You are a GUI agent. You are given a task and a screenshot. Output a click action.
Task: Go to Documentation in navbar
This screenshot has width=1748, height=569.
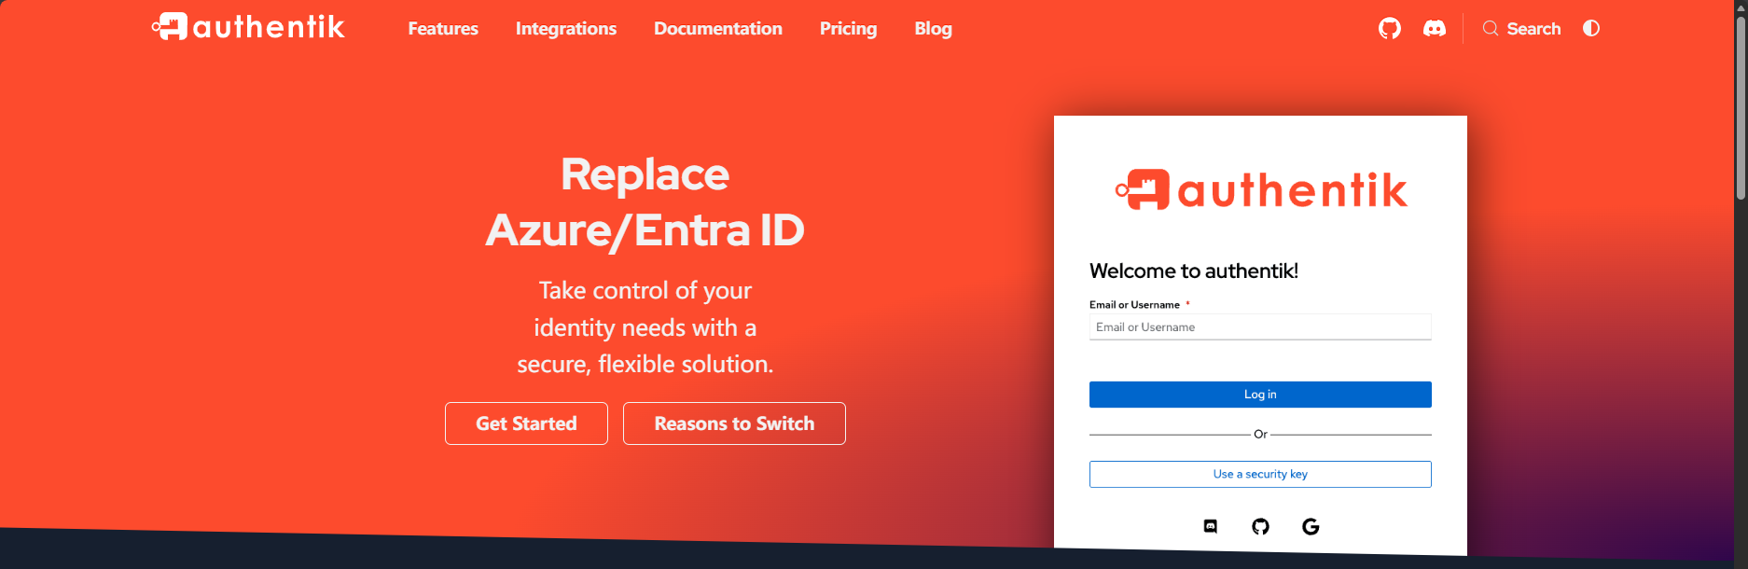tap(718, 29)
